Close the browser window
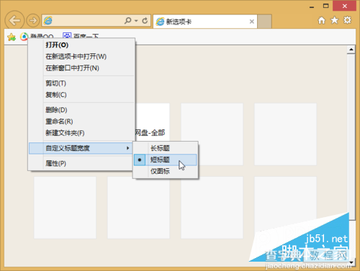 pyautogui.click(x=344, y=6)
